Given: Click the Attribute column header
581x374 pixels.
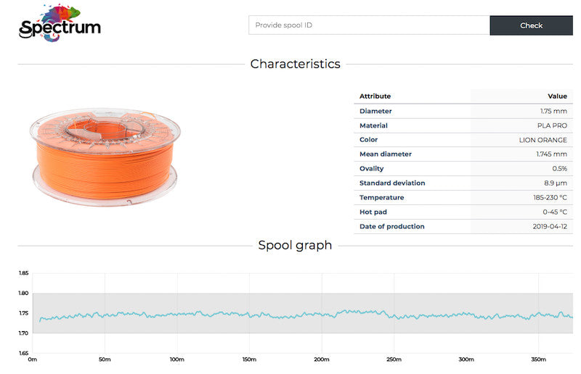Looking at the screenshot, I should tap(375, 96).
